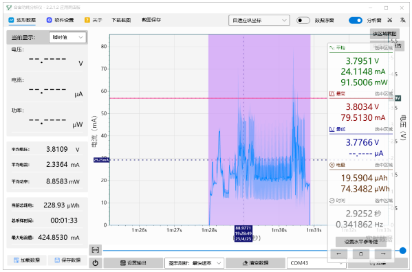Viewport: 412px width, 272px height.
Task: Click the fit-width range icon beside slider
Action: [x=96, y=250]
